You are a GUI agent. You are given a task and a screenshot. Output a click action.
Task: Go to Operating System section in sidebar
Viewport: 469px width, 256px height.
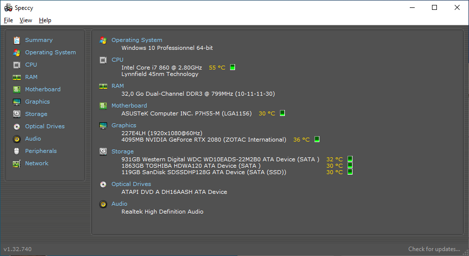coord(50,52)
